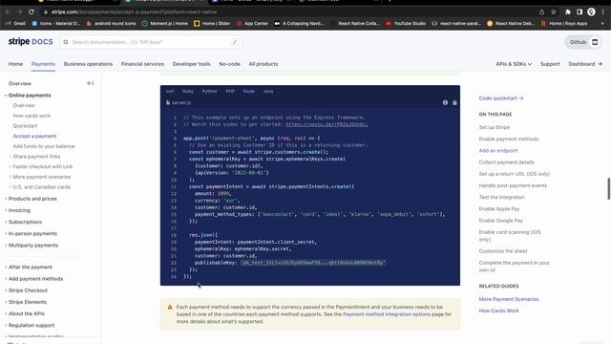Screen dimensions: 611x344
Task: Open the Developer tools tab
Action: 191,64
